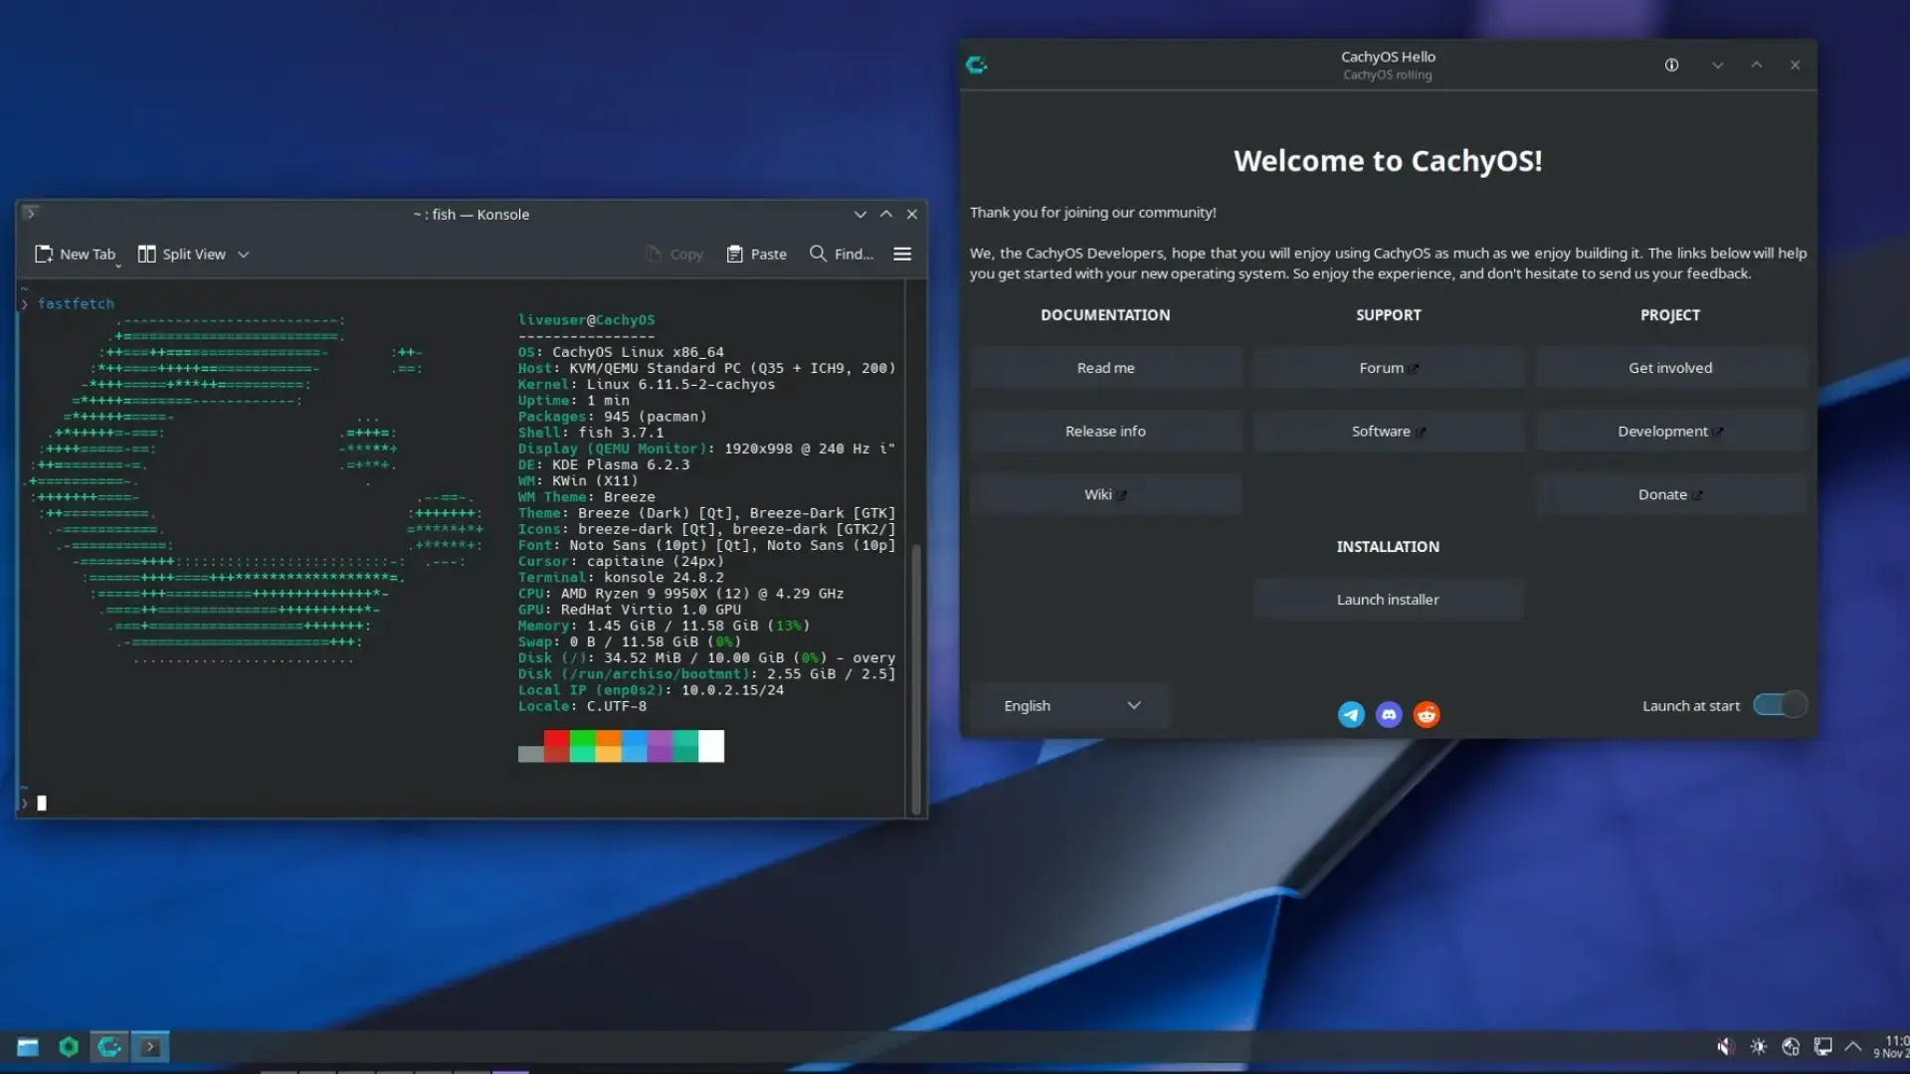Click the brightness tray icon

point(1759,1046)
